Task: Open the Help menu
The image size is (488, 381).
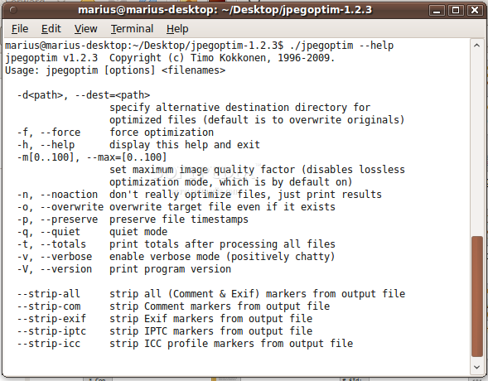Action: [177, 29]
